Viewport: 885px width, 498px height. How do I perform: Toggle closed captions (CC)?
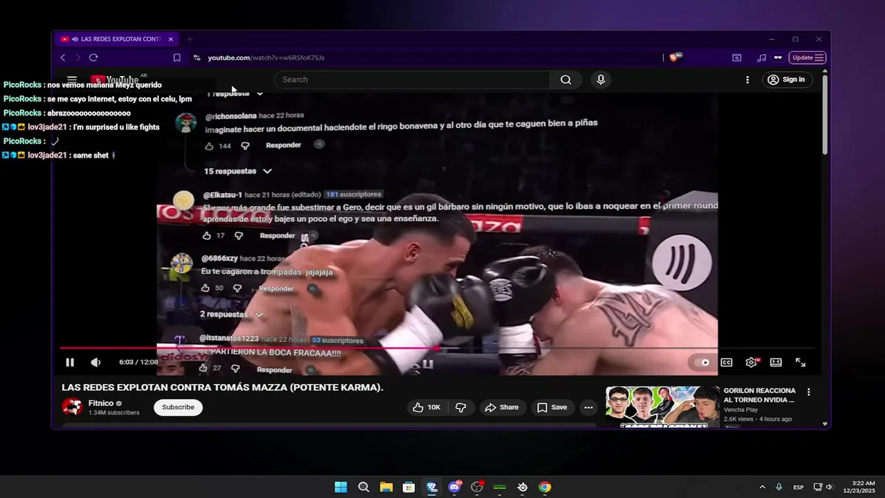[727, 362]
